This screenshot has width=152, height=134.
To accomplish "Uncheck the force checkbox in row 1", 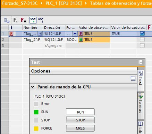I will point(142,34).
